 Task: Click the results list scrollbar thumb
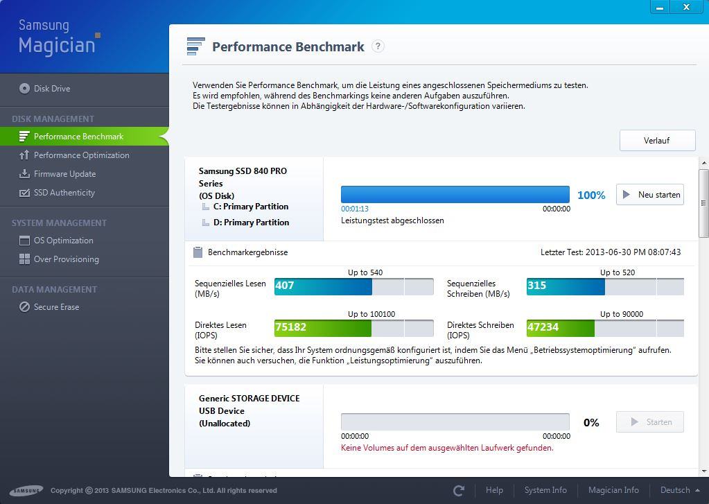pos(703,203)
